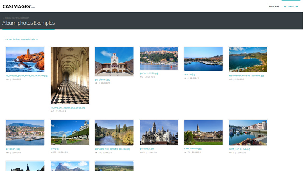The image size is (303, 171).
Task: Launch the album slideshow link
Action: (22, 39)
